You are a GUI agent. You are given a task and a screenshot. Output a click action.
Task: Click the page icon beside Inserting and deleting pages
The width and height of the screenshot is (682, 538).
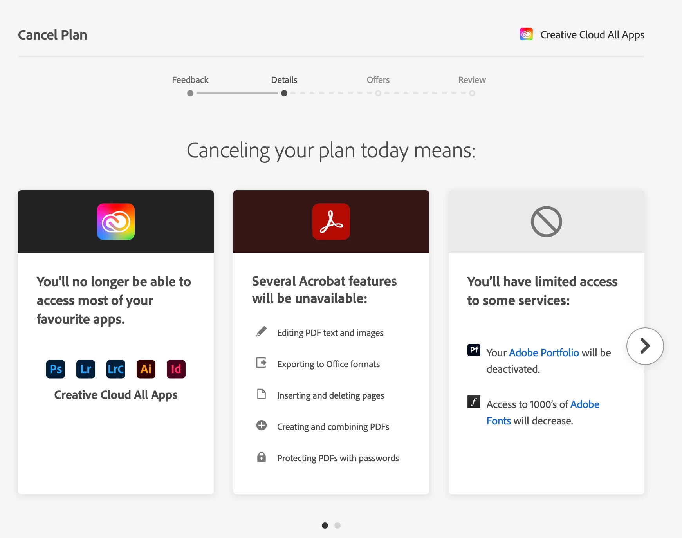coord(262,394)
